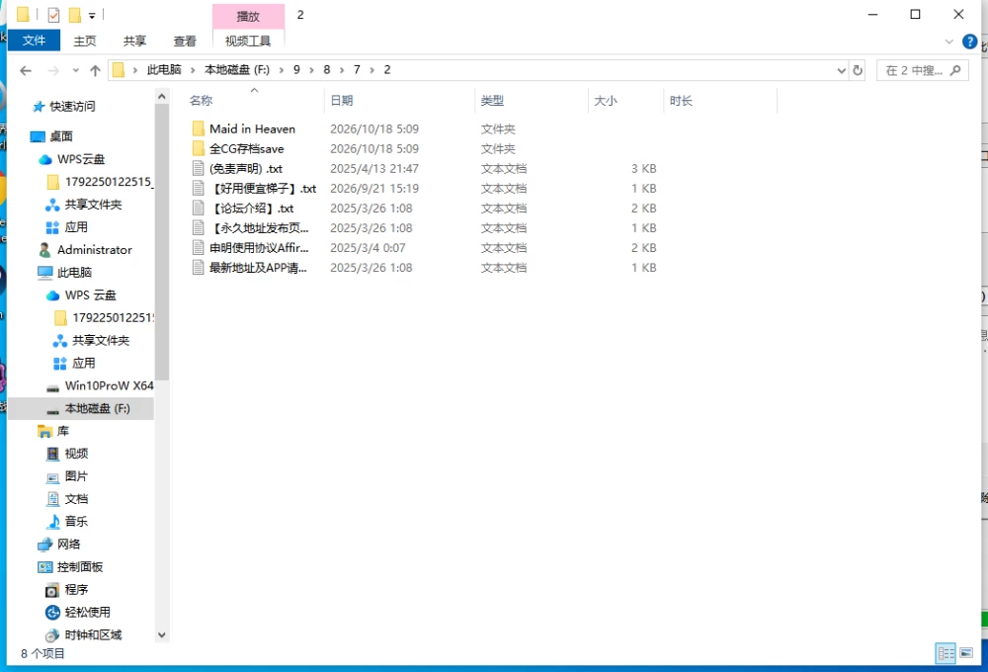Select the (免责声明).txt file icon
The width and height of the screenshot is (988, 672).
click(198, 168)
